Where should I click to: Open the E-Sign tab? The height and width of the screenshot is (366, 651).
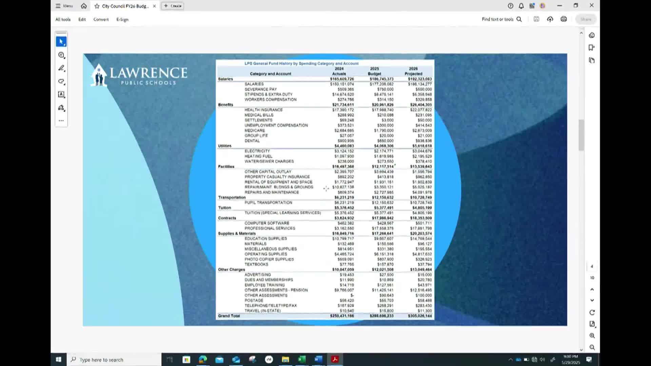tap(122, 19)
